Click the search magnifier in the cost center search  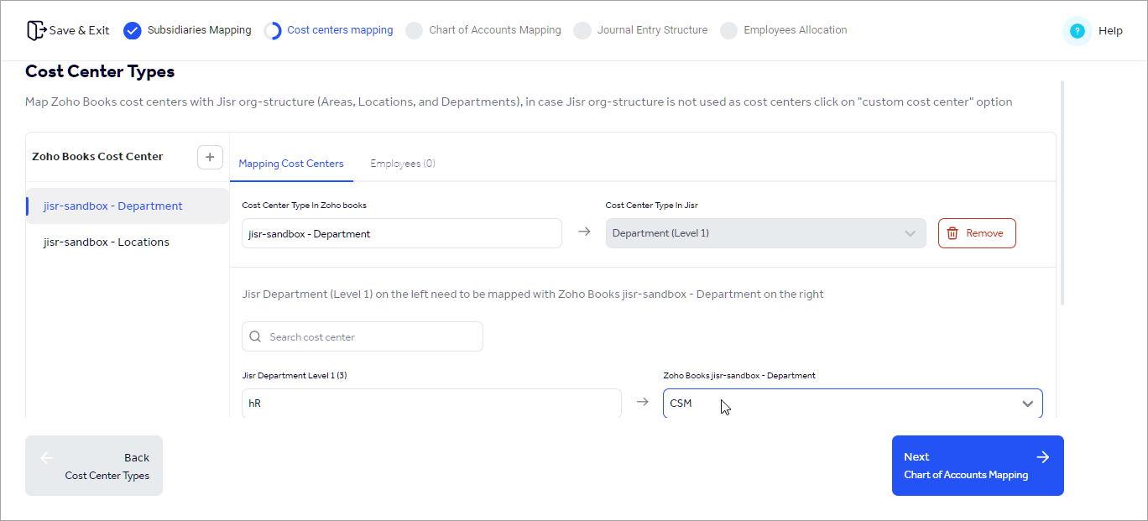pos(255,336)
